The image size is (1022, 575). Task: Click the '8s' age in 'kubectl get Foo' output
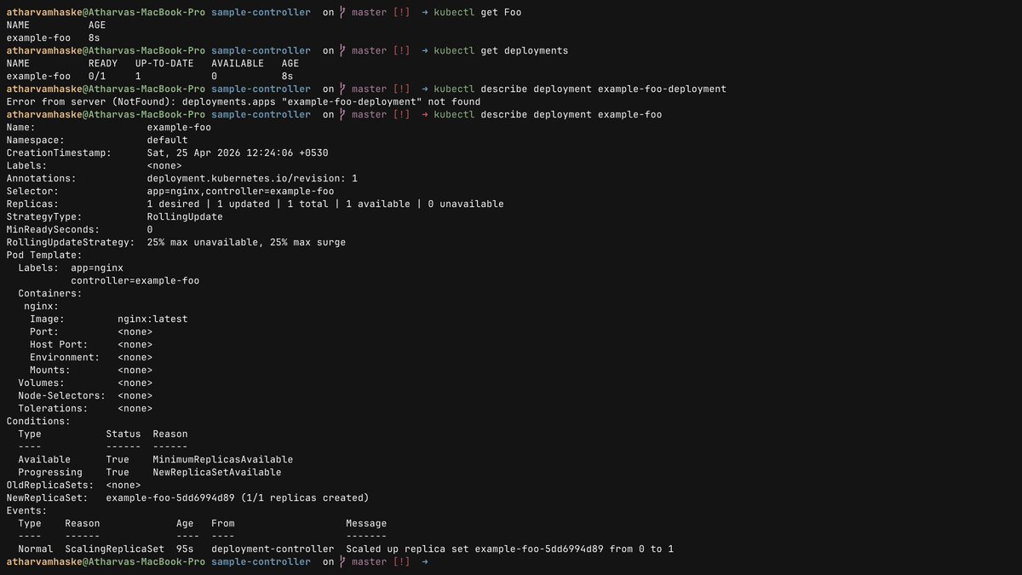[95, 38]
